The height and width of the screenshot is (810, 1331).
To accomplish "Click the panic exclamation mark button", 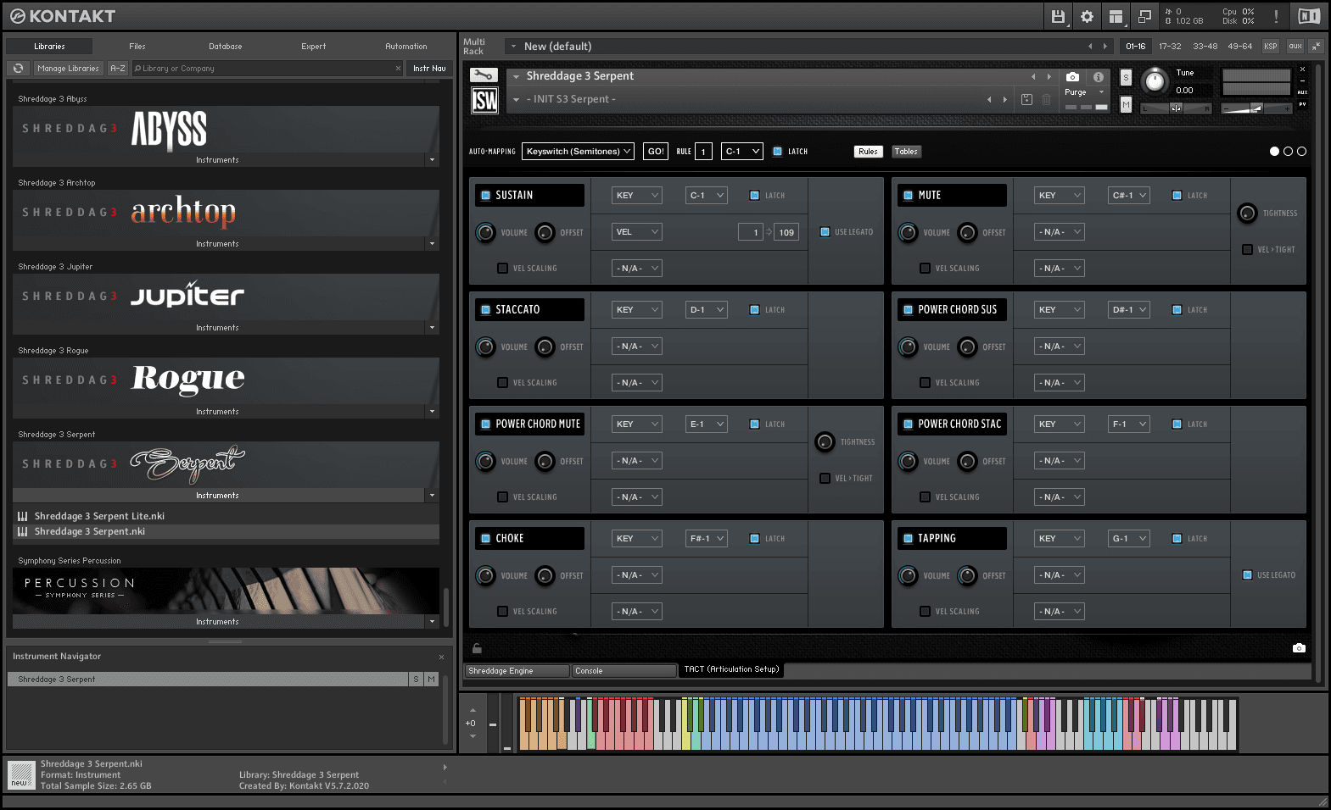I will 1276,16.
